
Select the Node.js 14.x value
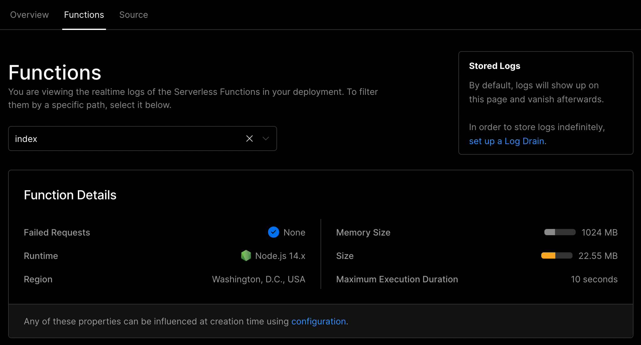pyautogui.click(x=280, y=256)
